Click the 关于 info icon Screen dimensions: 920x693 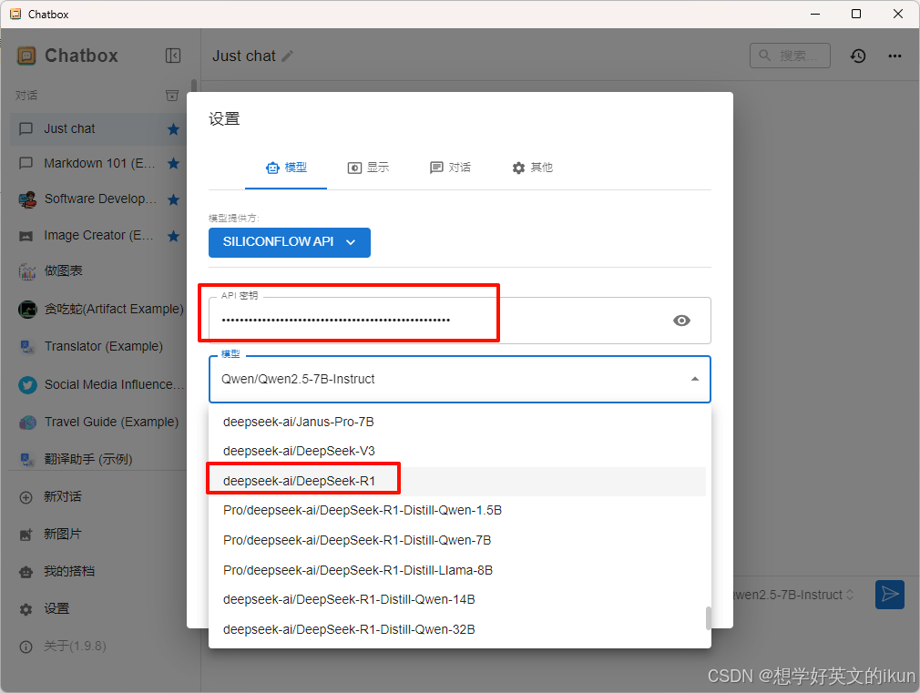pyautogui.click(x=26, y=647)
